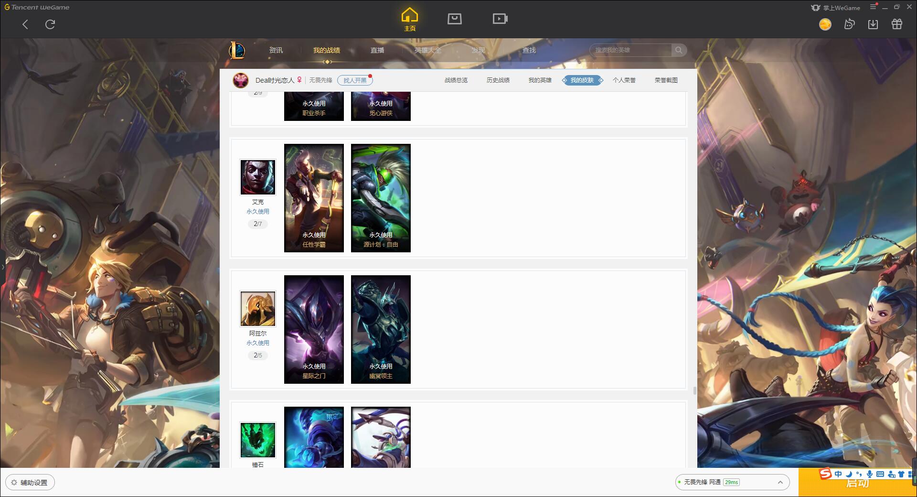Refresh the page with the reload icon
This screenshot has height=497, width=917.
tap(50, 24)
